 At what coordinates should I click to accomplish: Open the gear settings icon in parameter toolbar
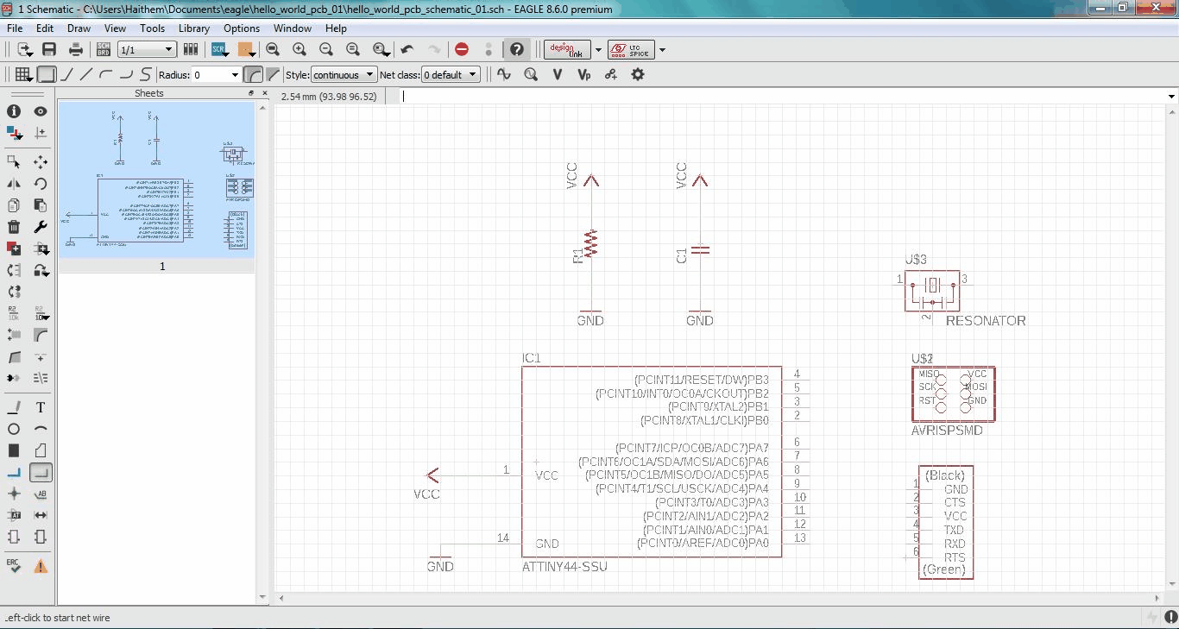coord(638,75)
